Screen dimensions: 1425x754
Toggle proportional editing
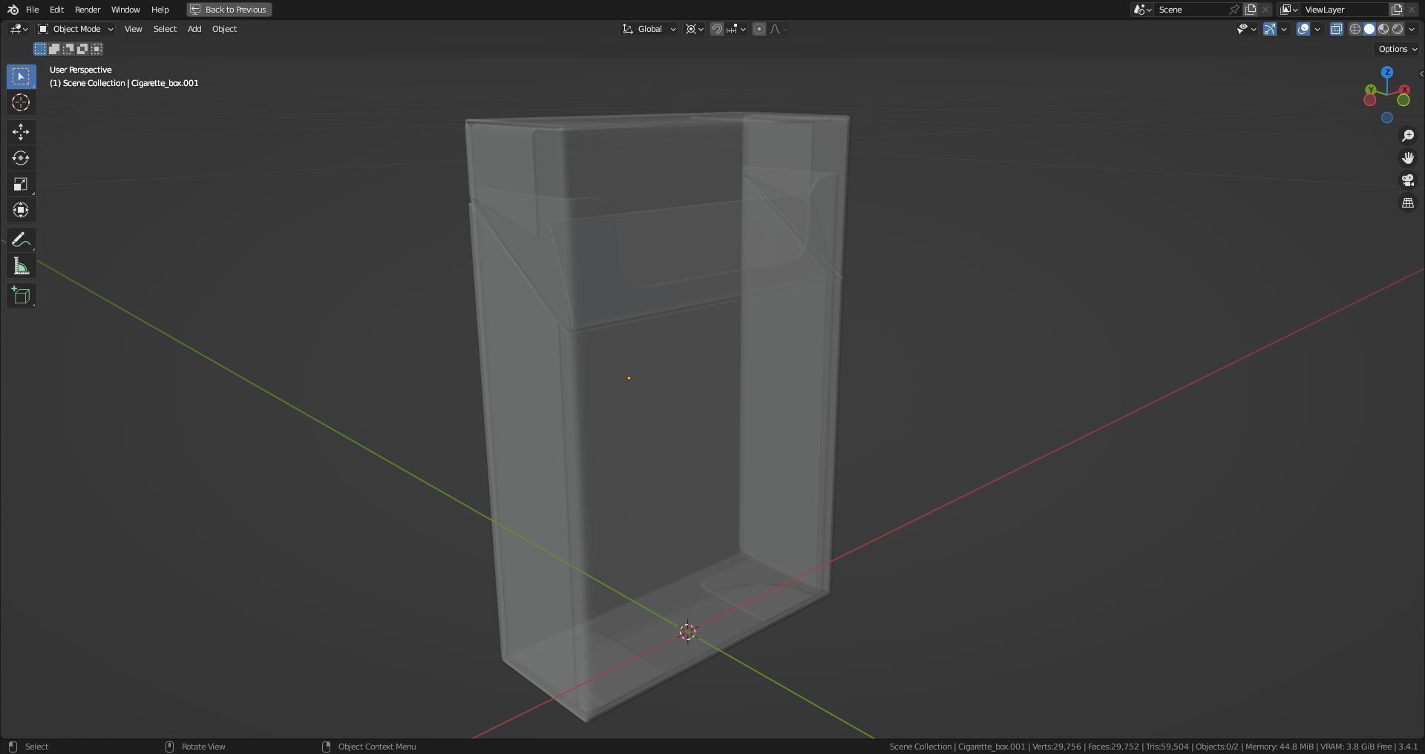pyautogui.click(x=759, y=29)
